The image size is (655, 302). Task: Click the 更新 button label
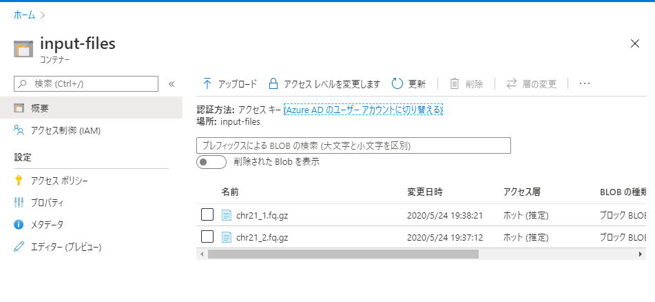click(x=417, y=84)
